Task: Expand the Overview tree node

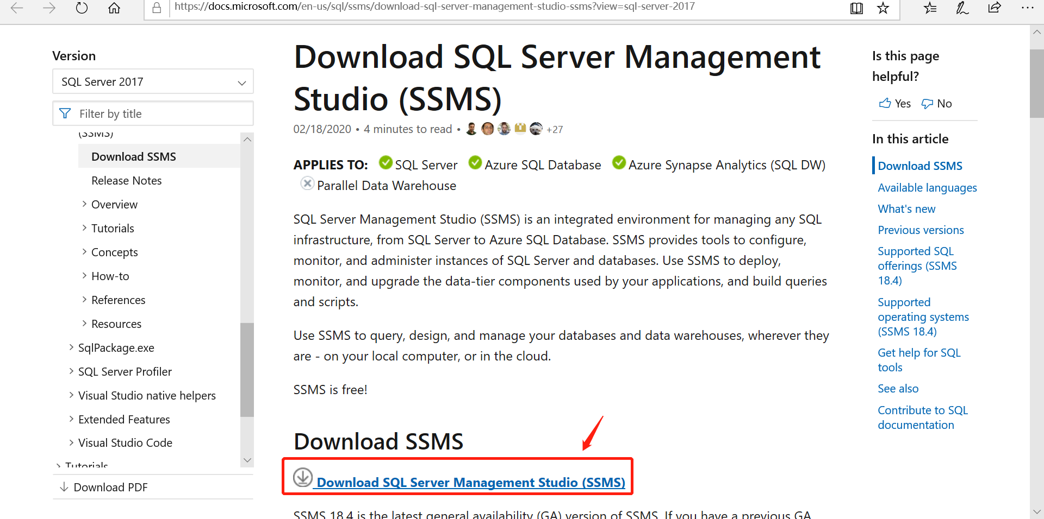Action: pos(84,204)
